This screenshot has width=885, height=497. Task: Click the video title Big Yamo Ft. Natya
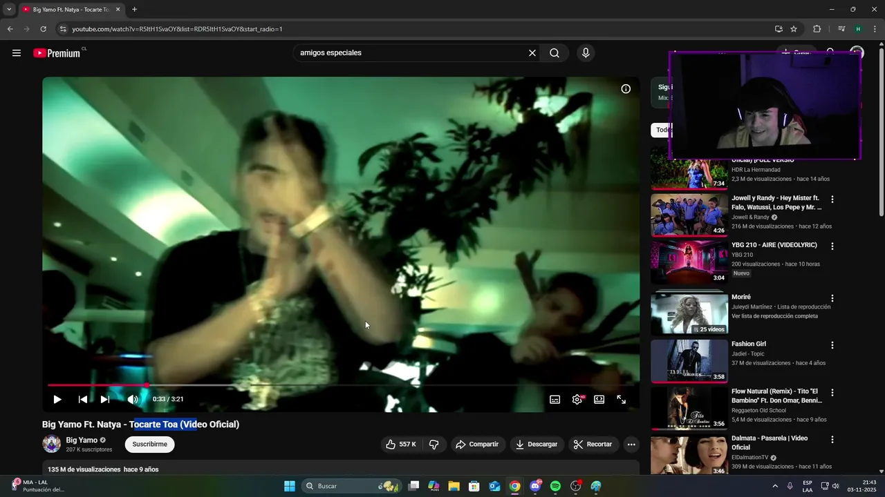click(x=140, y=425)
